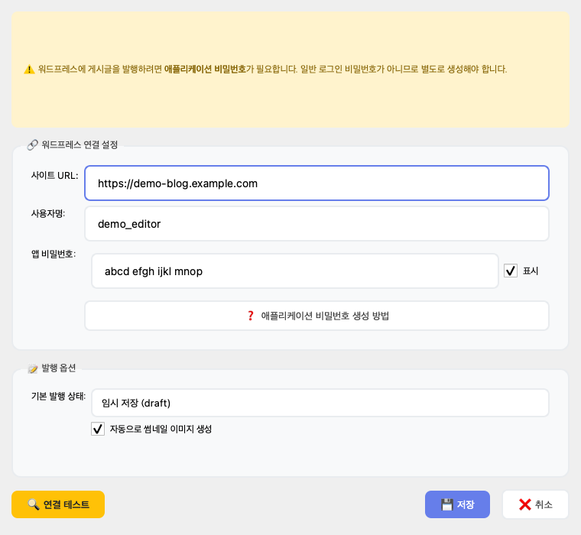Click the 워드프레스 연결 설정 group title
This screenshot has width=581, height=535.
point(80,145)
